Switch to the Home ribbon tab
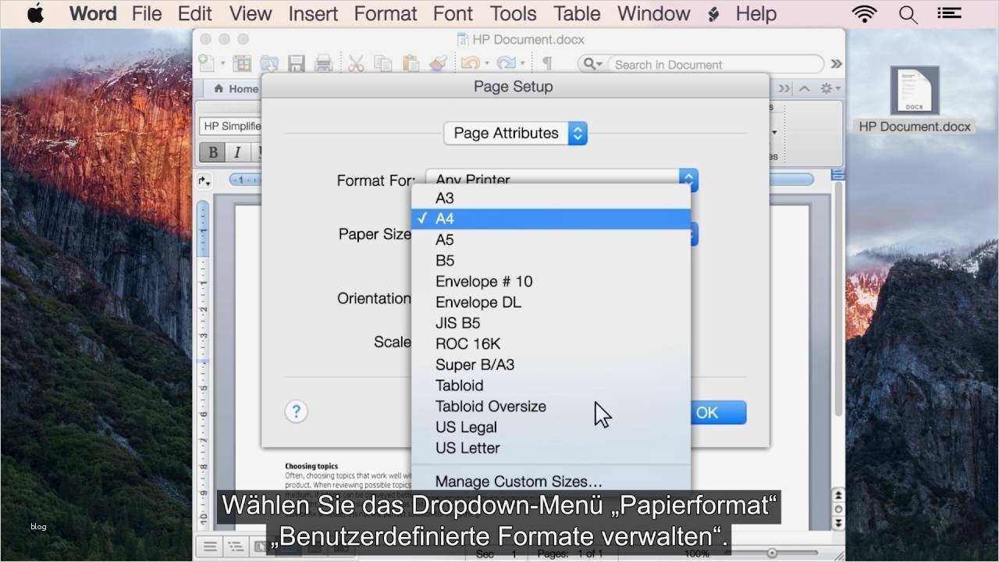Viewport: 999px width, 562px height. [236, 88]
